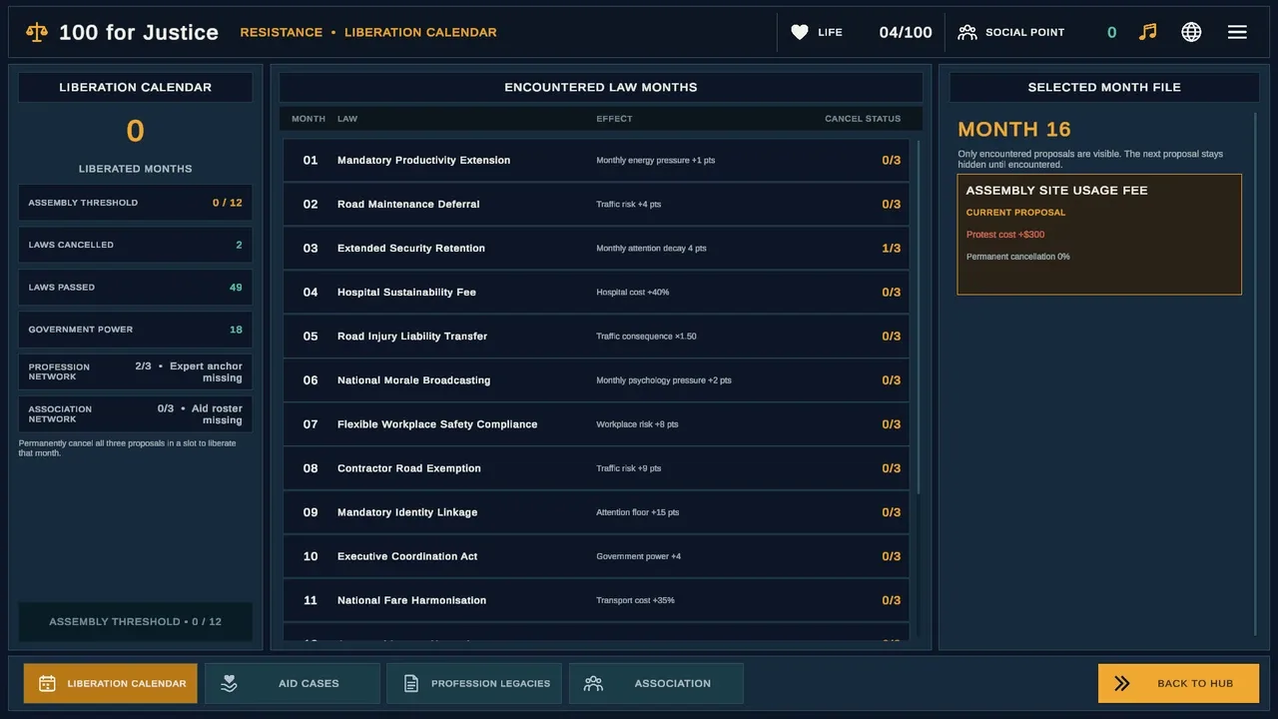Select Extended Security Retention law row
The height and width of the screenshot is (719, 1278).
[596, 248]
